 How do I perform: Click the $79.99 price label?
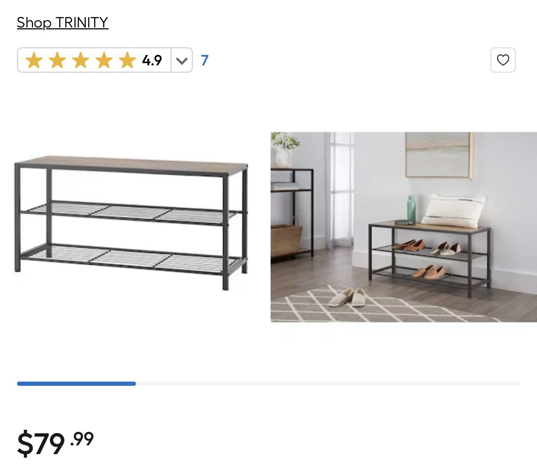coord(55,444)
